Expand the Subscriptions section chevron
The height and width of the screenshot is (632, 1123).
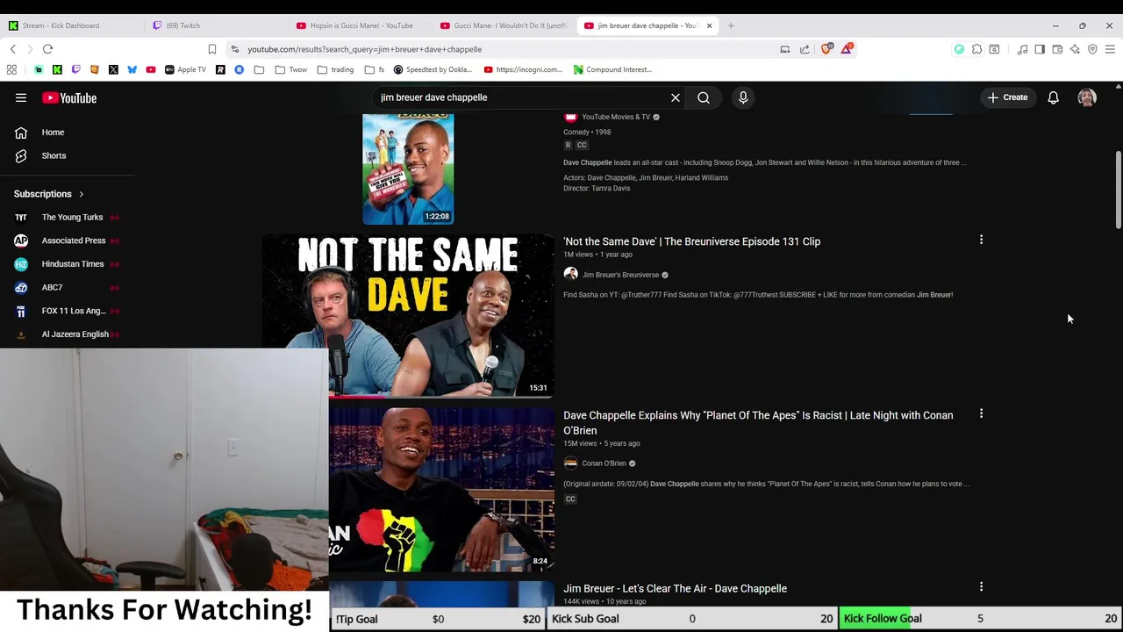point(81,194)
